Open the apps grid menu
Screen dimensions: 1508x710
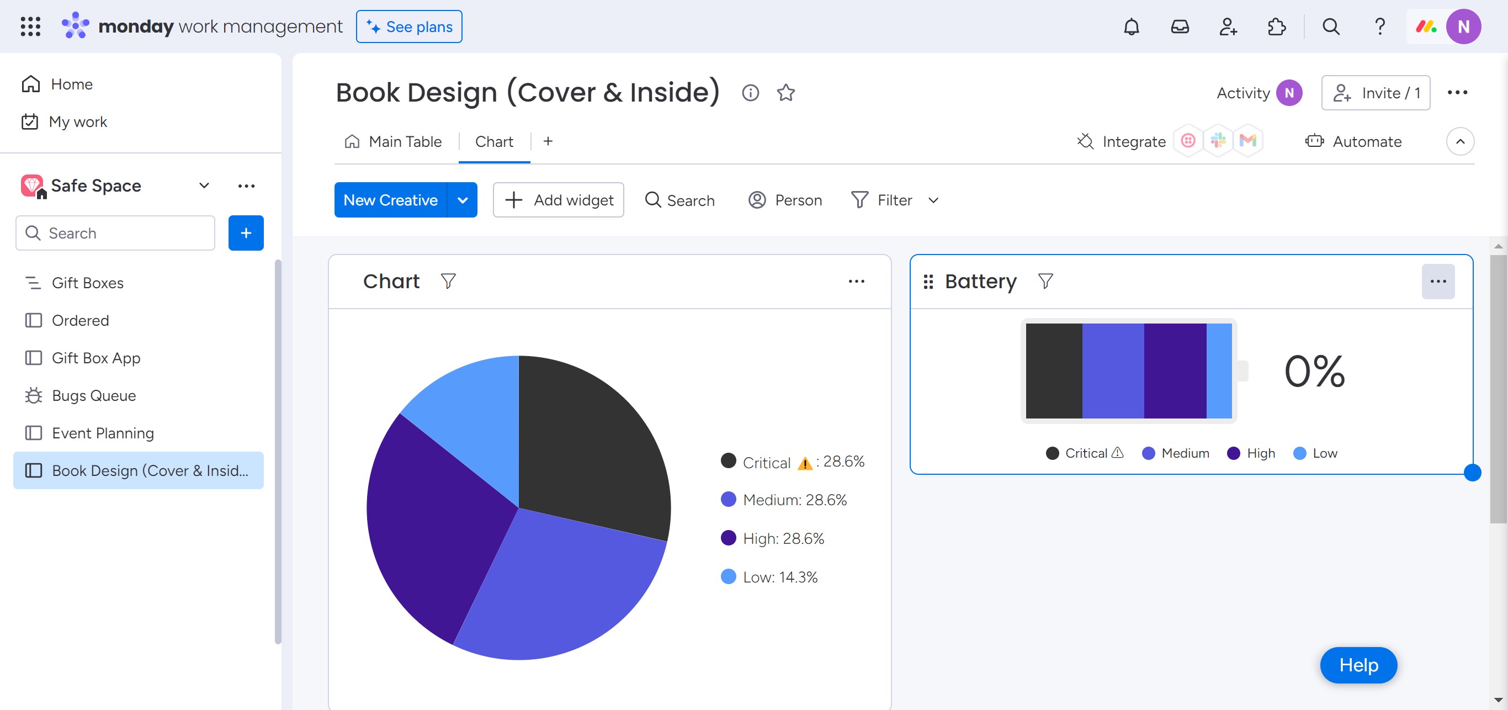point(30,27)
